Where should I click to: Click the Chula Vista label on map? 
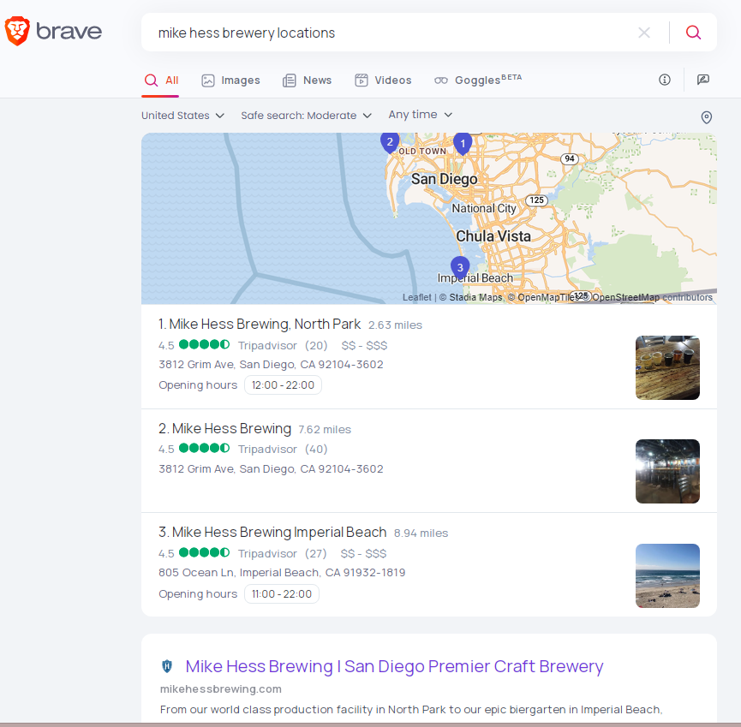click(493, 236)
